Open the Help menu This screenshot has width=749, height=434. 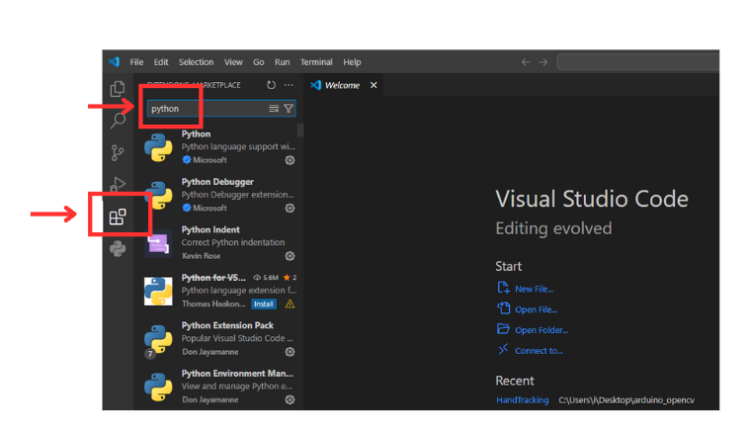coord(352,62)
